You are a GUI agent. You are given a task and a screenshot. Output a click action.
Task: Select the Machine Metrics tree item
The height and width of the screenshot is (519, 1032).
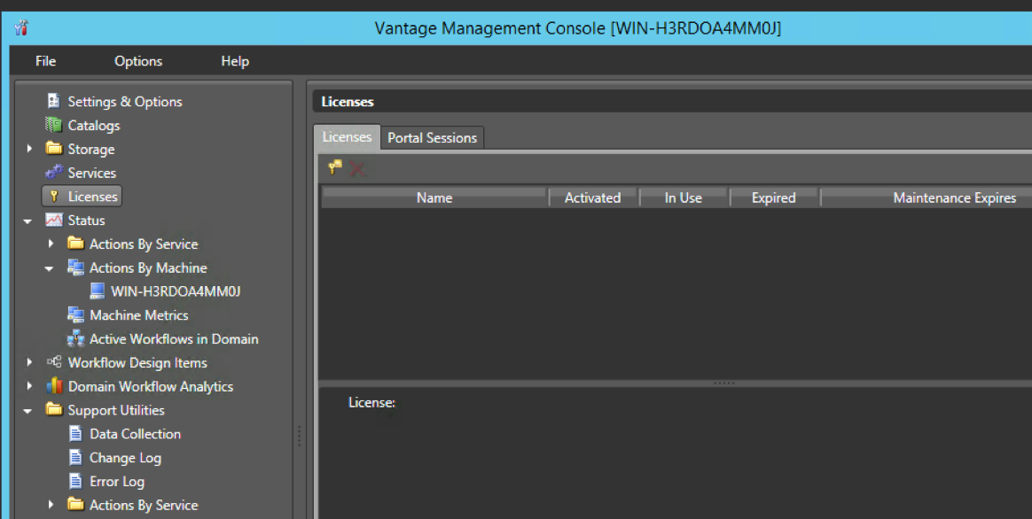click(x=139, y=315)
